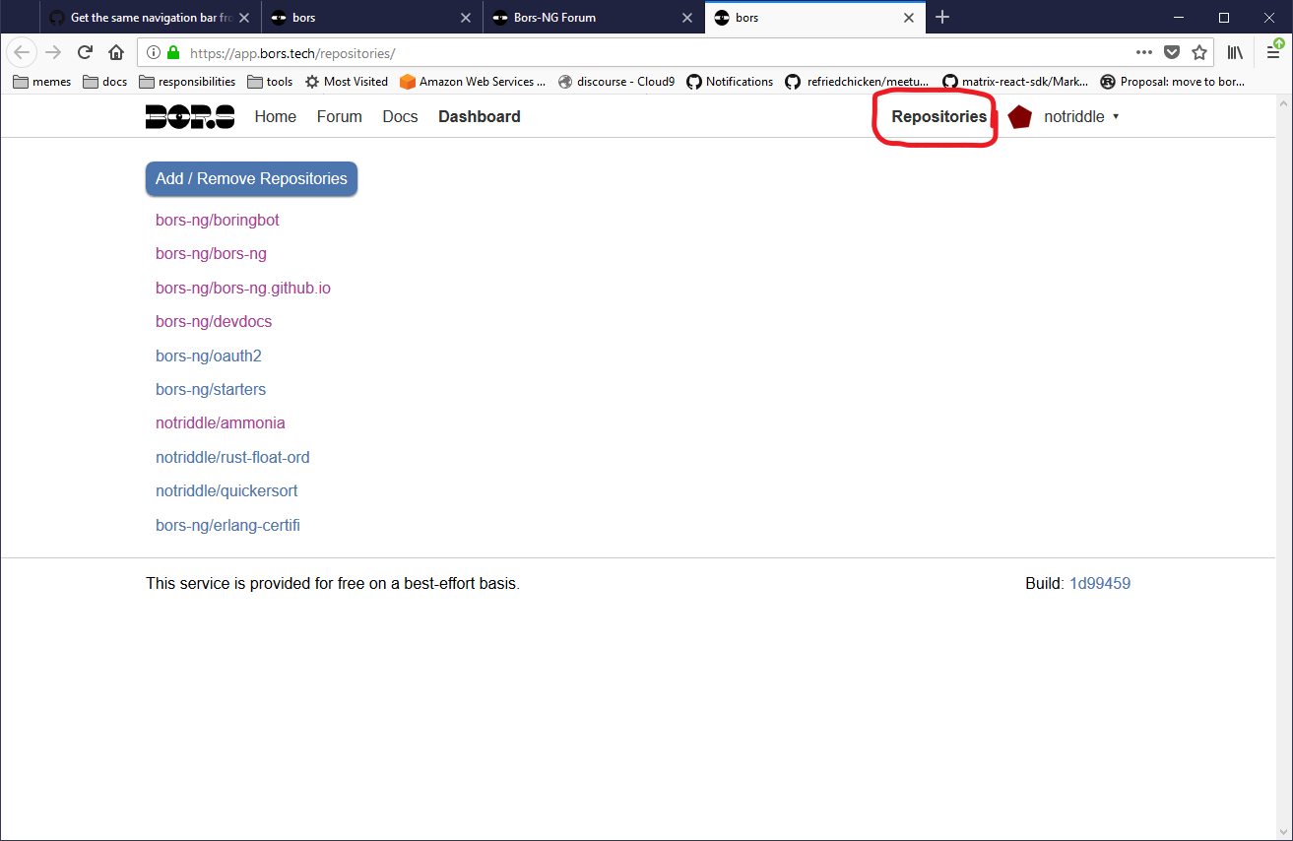The height and width of the screenshot is (841, 1293).
Task: Reload the page with browser refresh icon
Action: [86, 53]
